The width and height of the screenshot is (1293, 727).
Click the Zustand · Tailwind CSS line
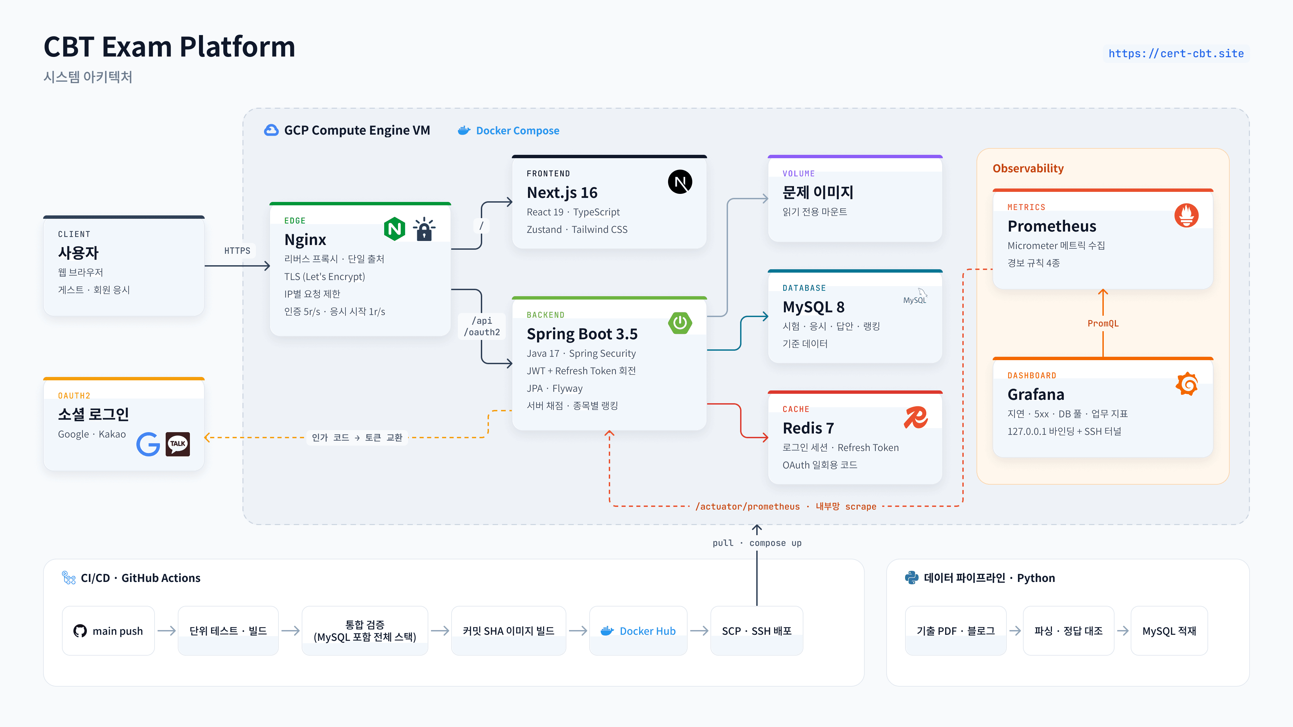[577, 229]
